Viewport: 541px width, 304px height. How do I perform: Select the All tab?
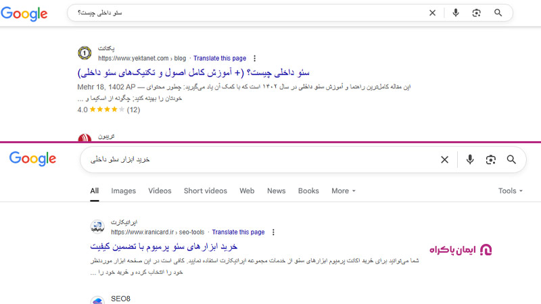point(94,191)
